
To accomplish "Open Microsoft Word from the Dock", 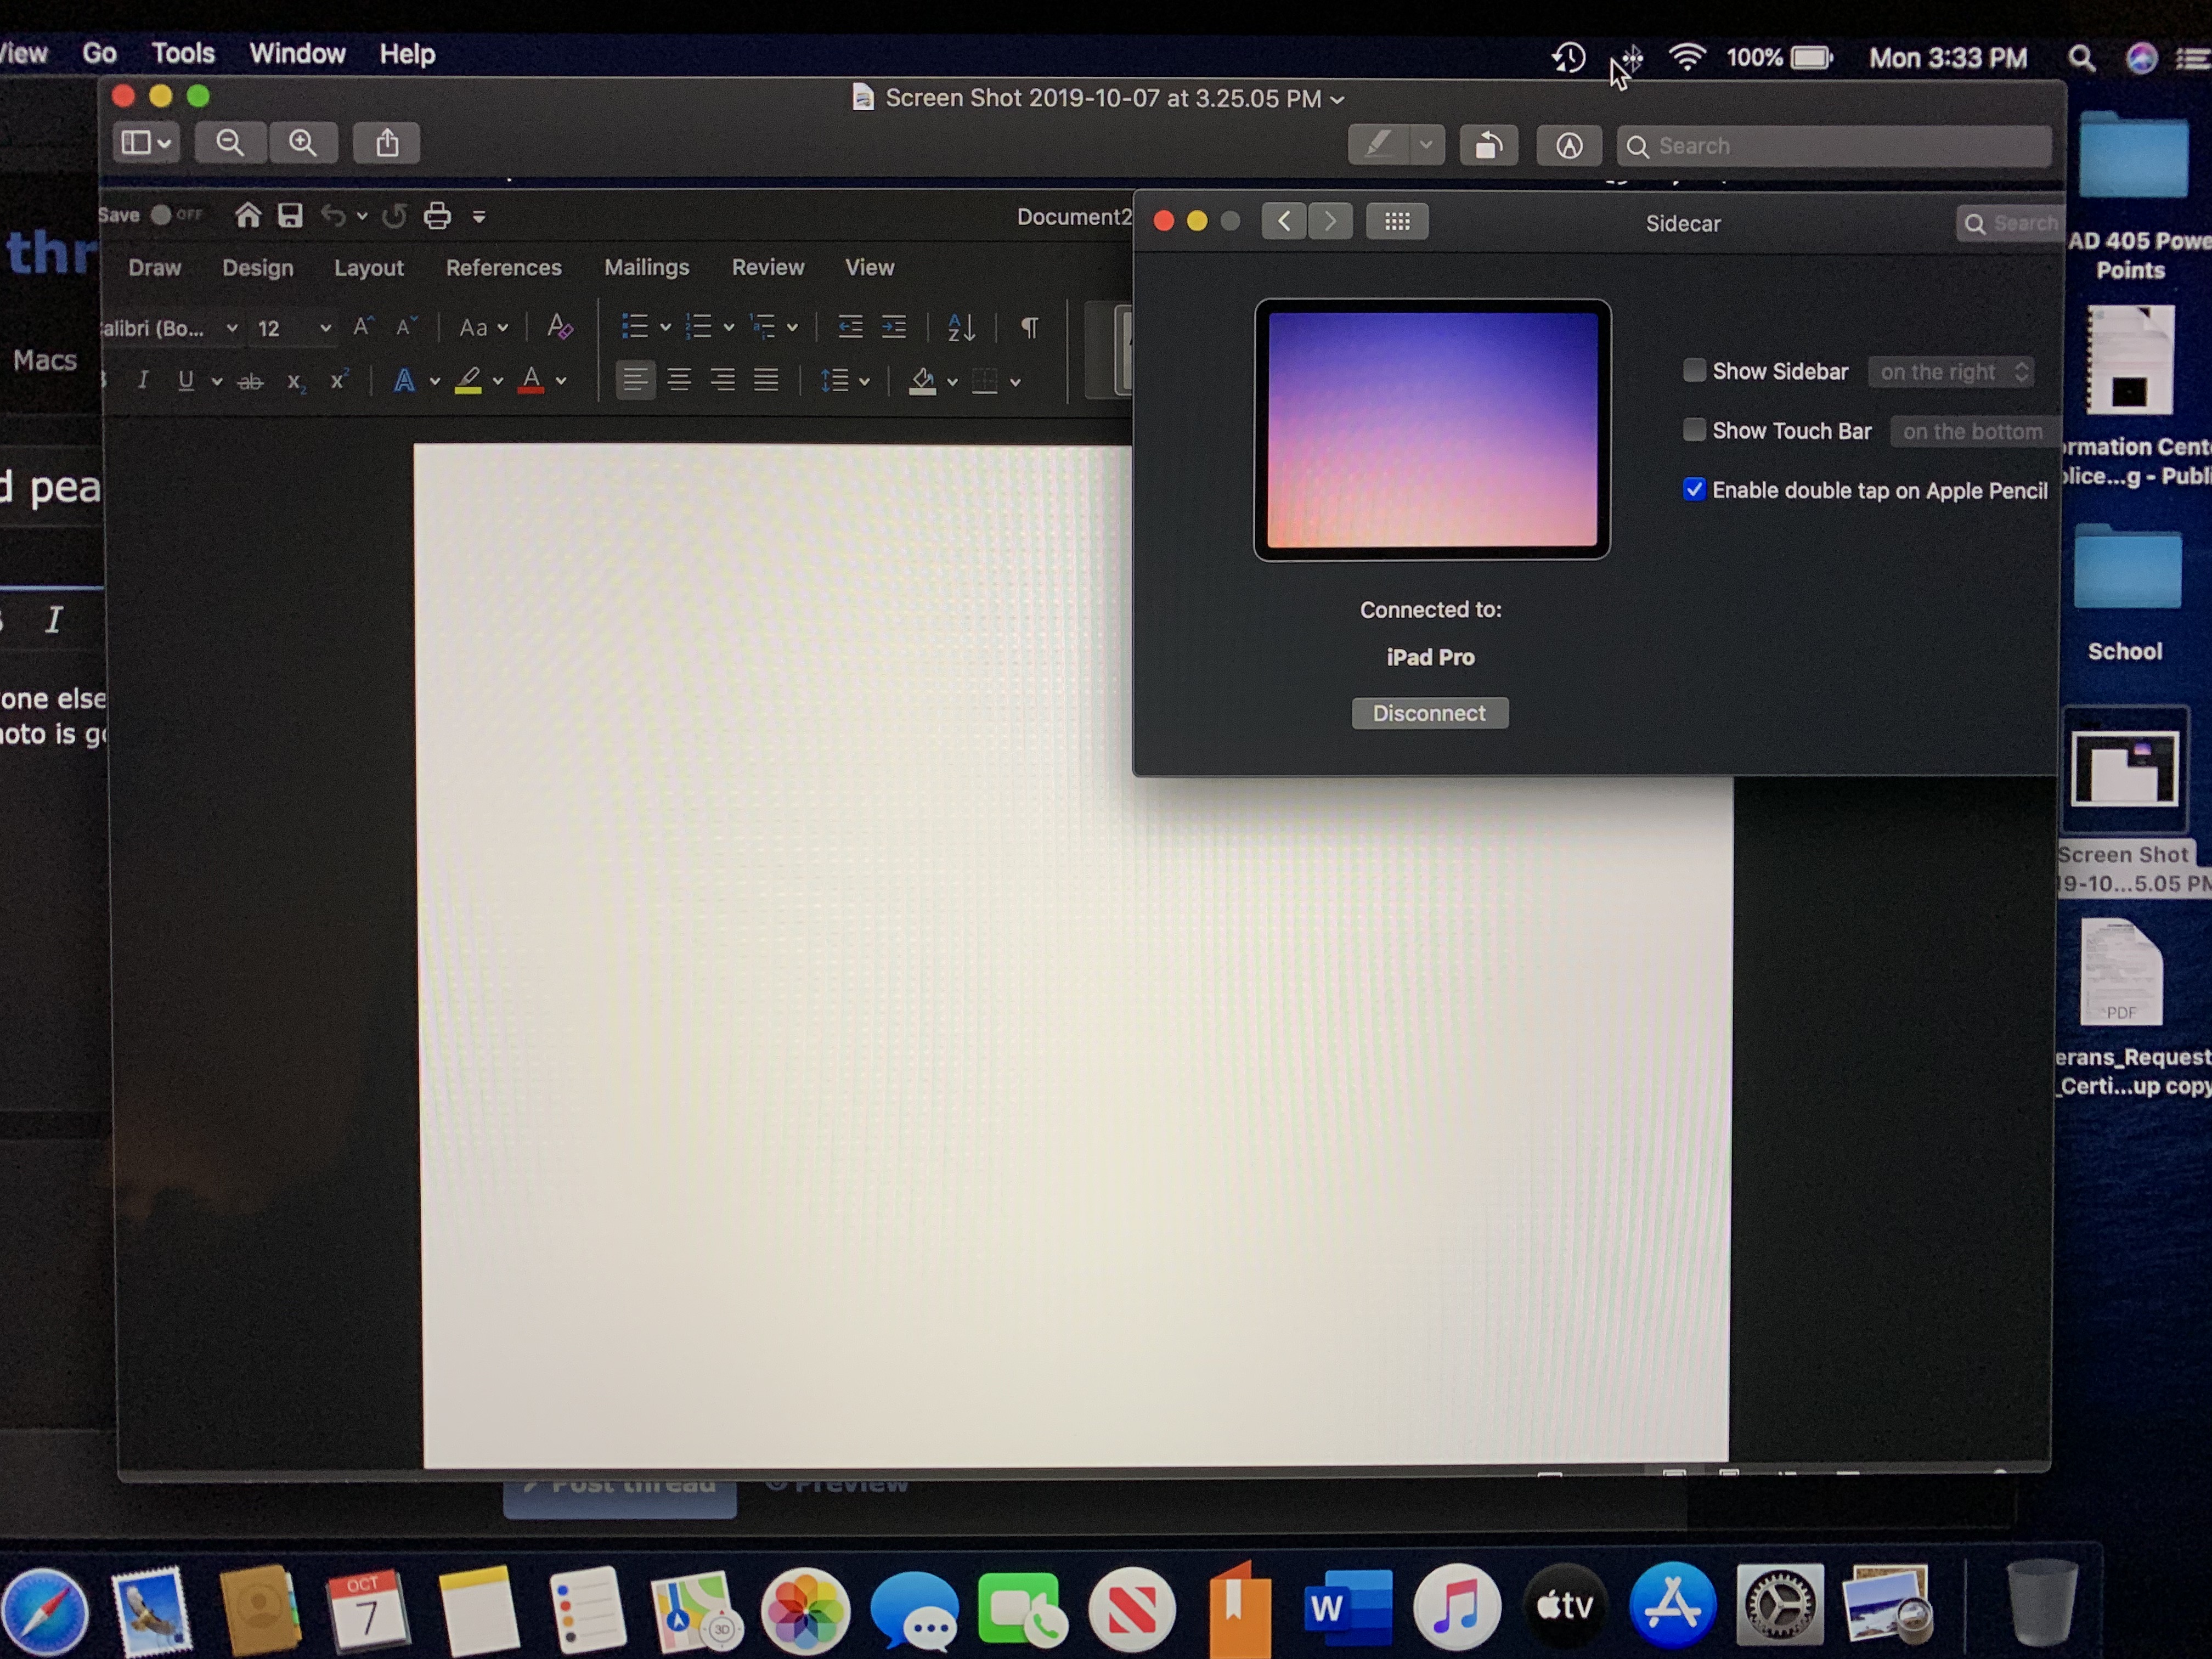I will click(x=1347, y=1609).
